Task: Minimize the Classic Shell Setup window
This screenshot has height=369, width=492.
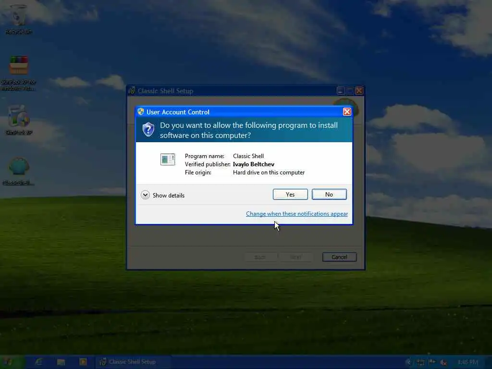Action: pyautogui.click(x=341, y=91)
